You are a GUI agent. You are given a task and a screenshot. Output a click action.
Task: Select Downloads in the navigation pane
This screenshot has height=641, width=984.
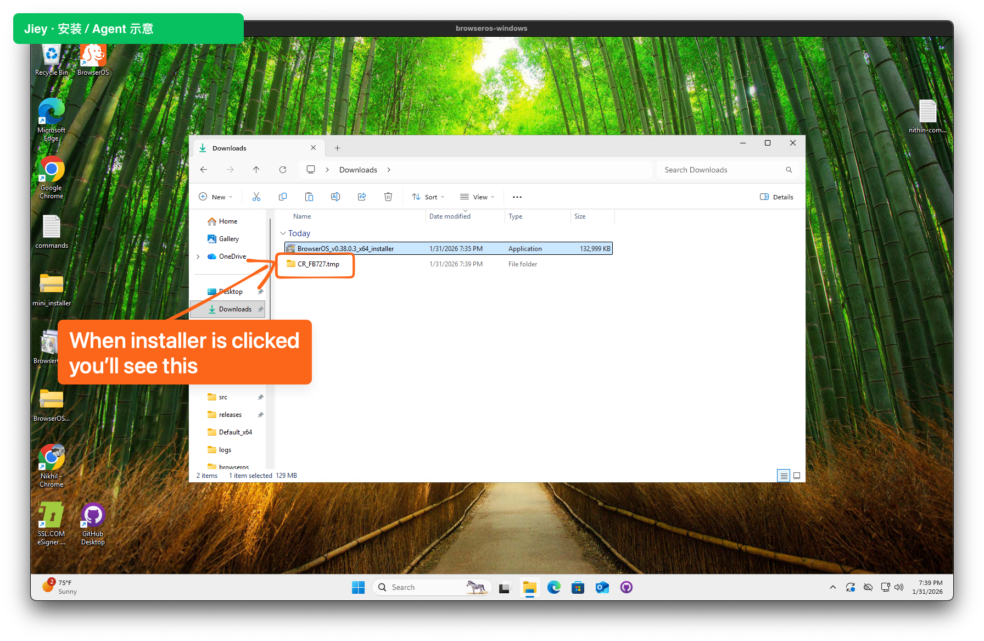point(228,309)
